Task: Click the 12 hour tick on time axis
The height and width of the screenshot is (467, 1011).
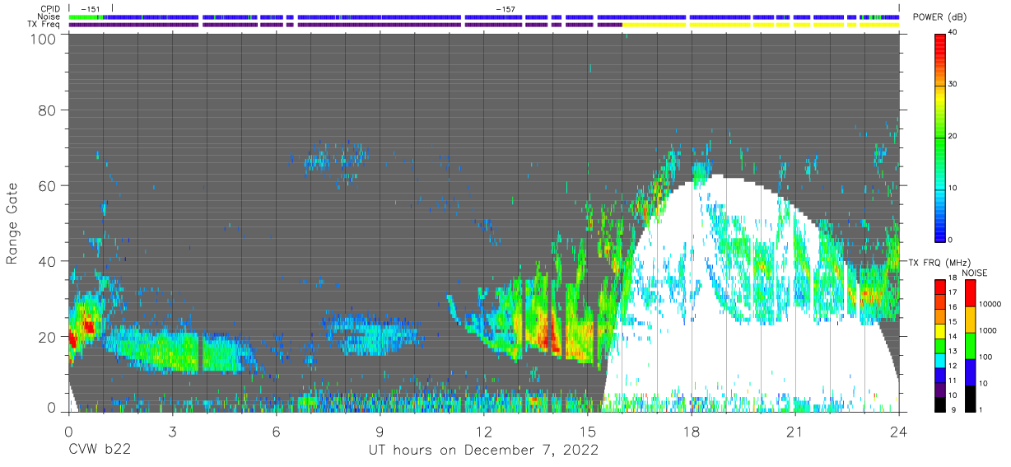Action: click(x=483, y=431)
